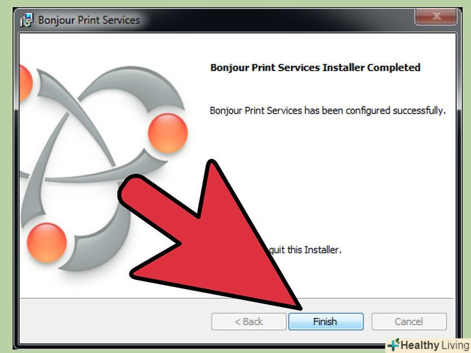Click the "configured successfully" message text
This screenshot has width=471, height=353.
point(395,111)
